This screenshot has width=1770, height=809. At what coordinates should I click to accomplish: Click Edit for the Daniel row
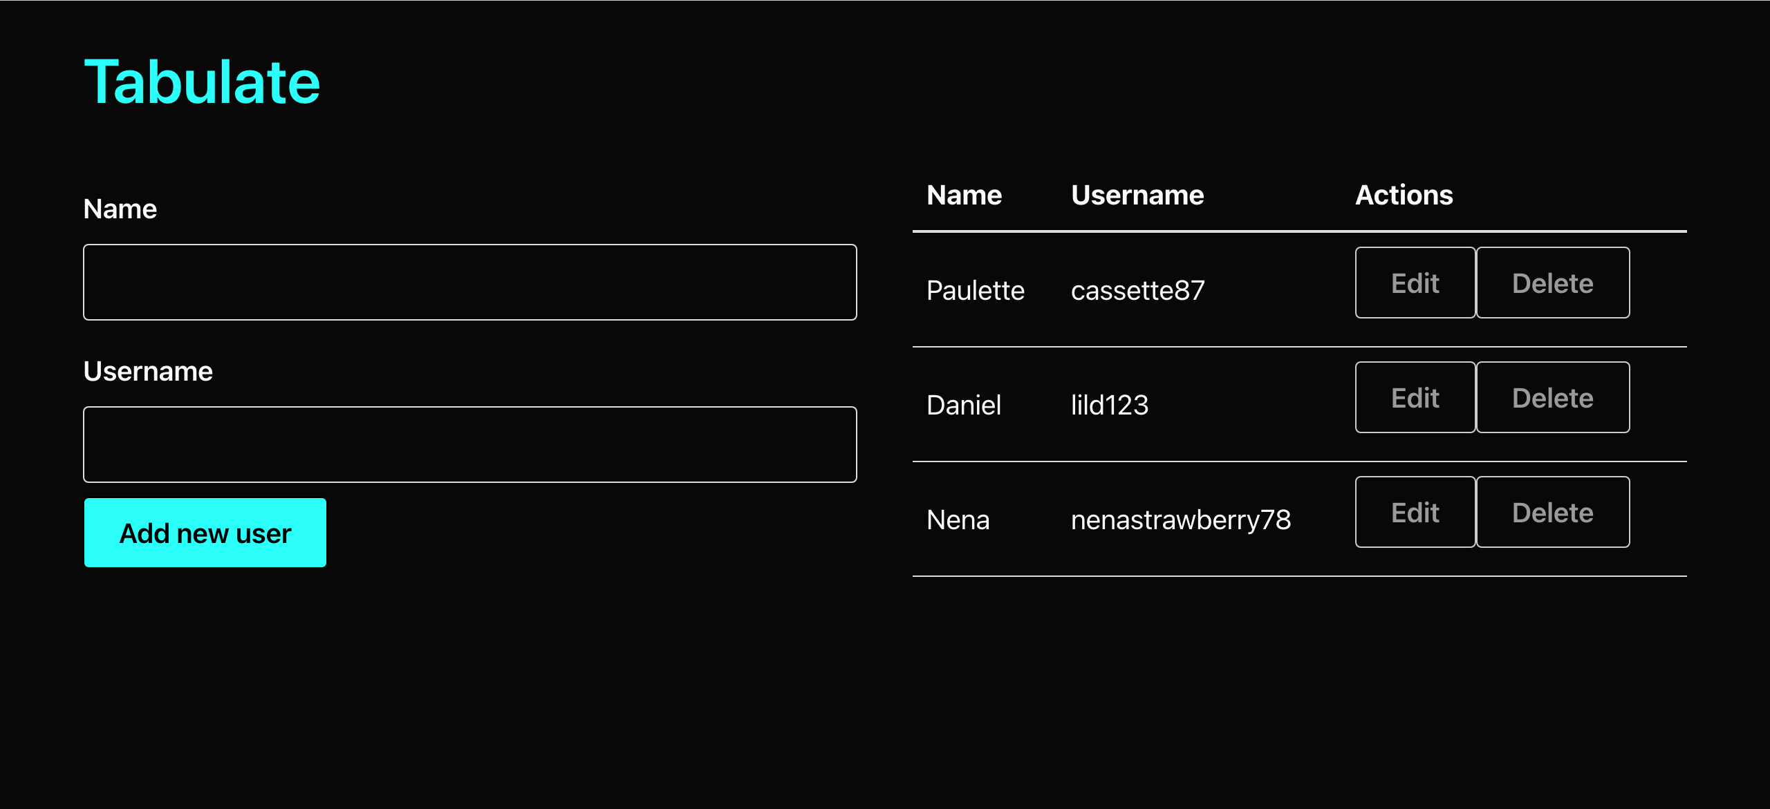click(x=1415, y=397)
